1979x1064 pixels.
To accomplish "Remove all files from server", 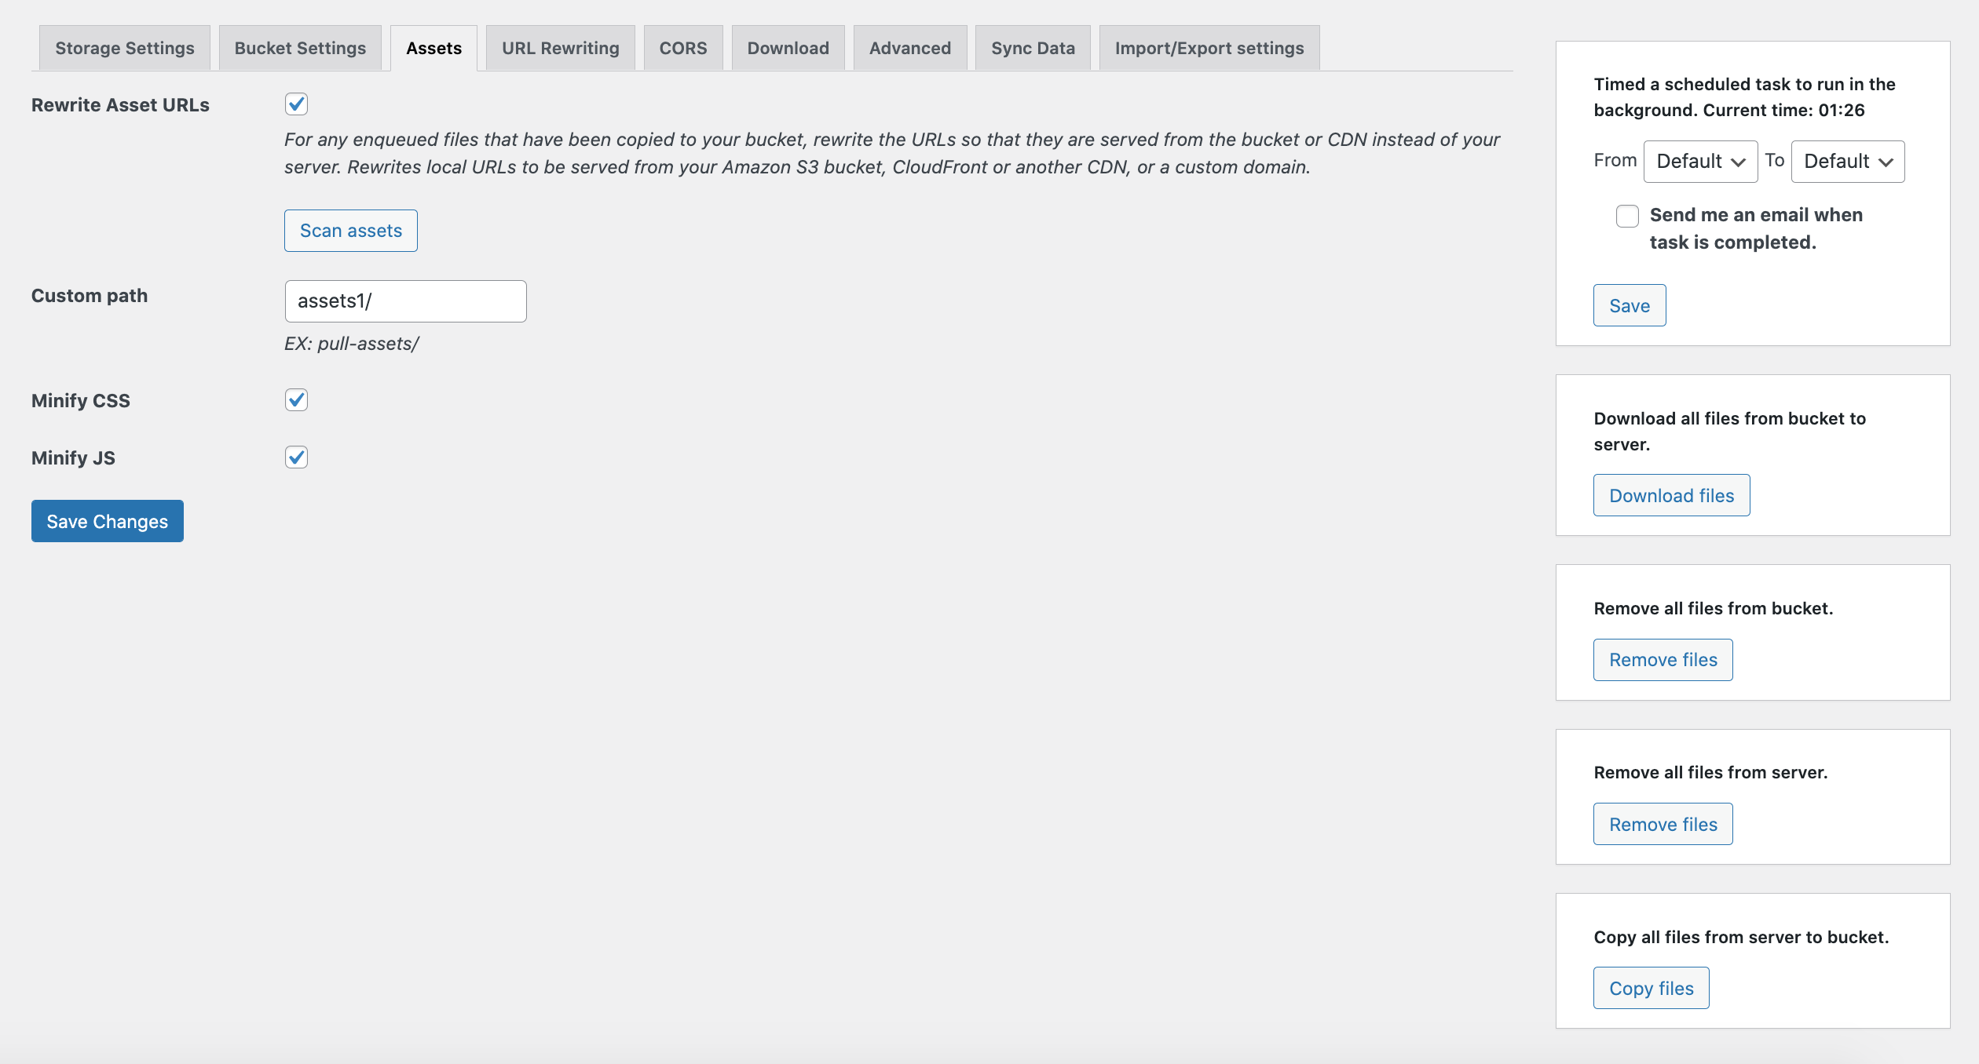I will pos(1663,824).
